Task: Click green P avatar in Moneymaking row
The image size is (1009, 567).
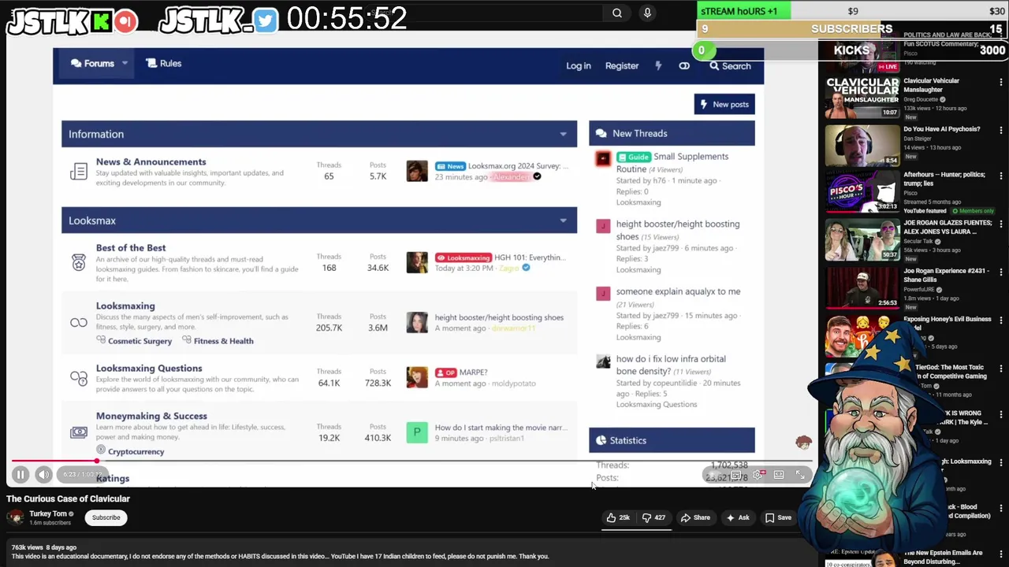Action: pos(417,432)
